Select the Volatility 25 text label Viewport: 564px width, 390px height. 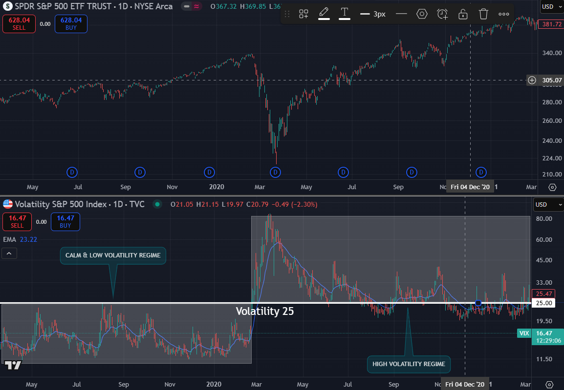point(265,311)
